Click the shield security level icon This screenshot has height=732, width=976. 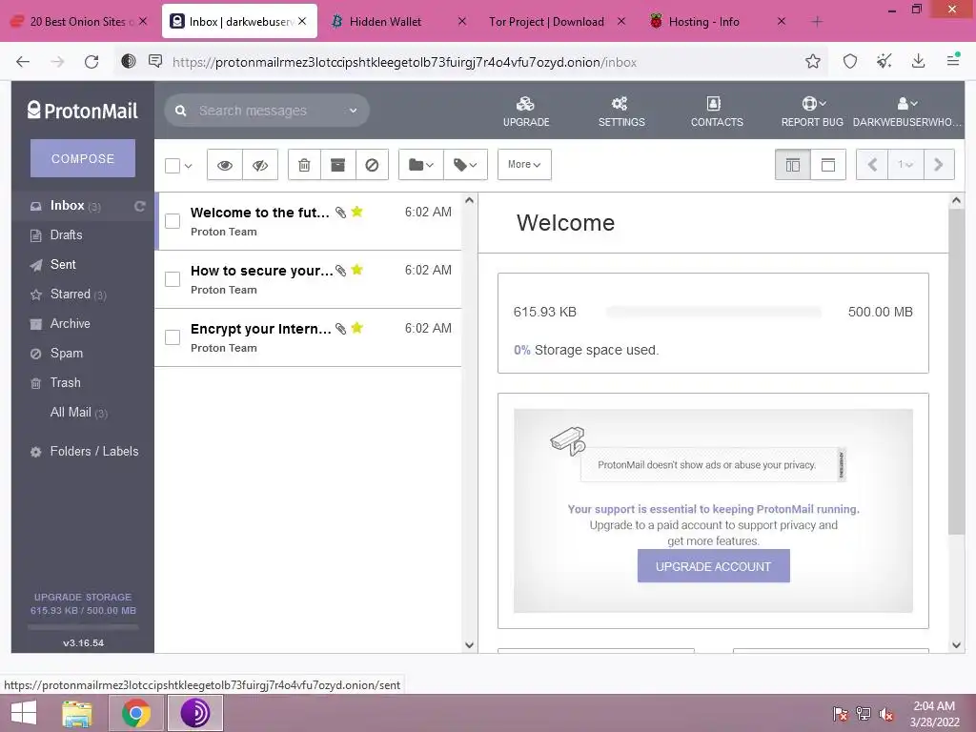tap(849, 62)
